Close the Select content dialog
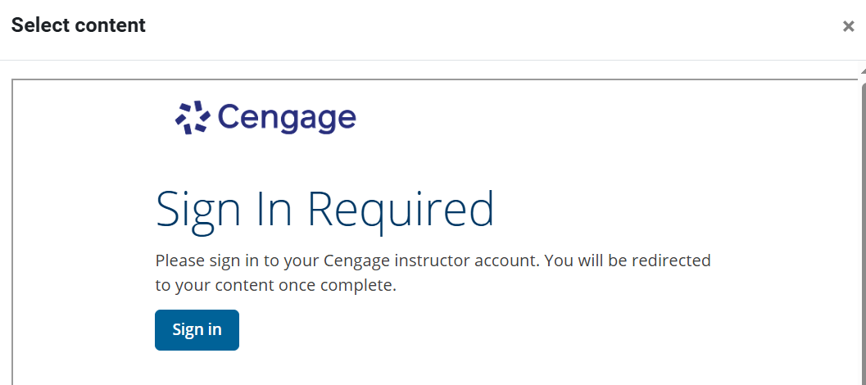 click(x=848, y=26)
